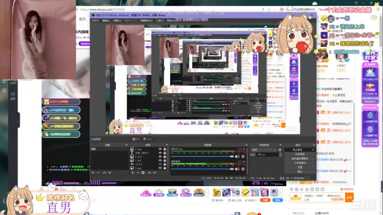
Task: Toggle visibility of 3.png source
Action: [160, 168]
